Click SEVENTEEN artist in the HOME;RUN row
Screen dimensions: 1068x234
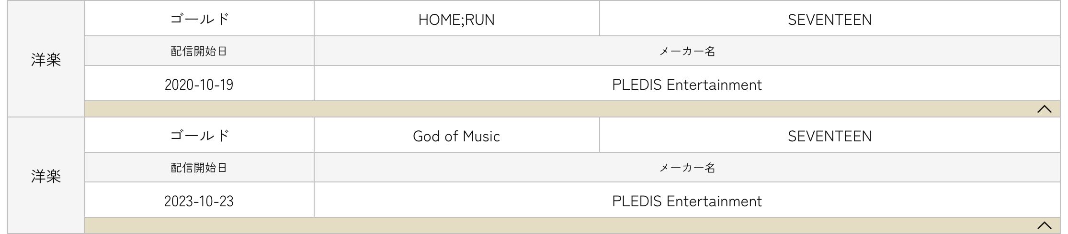(829, 20)
